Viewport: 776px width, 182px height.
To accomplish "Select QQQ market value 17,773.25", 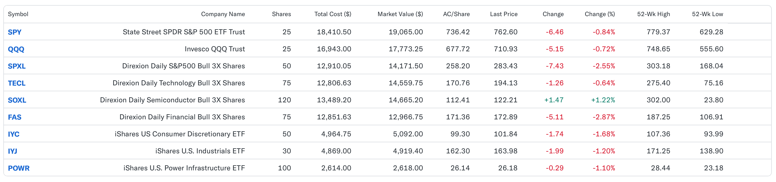I will coord(405,49).
